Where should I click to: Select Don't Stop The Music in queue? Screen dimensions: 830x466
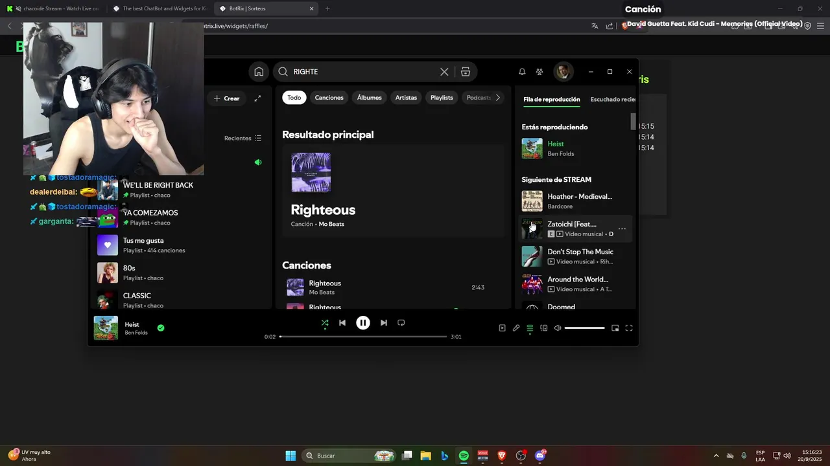point(575,256)
